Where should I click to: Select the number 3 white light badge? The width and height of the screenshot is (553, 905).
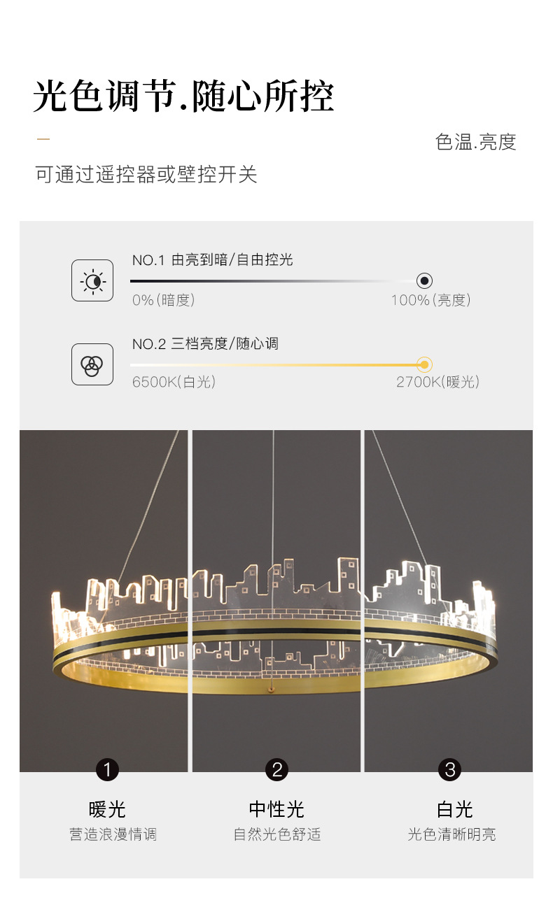(x=449, y=769)
